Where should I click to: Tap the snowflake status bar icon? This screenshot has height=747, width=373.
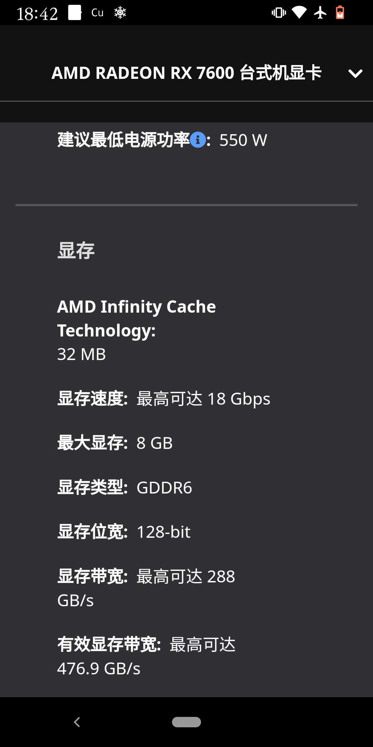click(120, 13)
